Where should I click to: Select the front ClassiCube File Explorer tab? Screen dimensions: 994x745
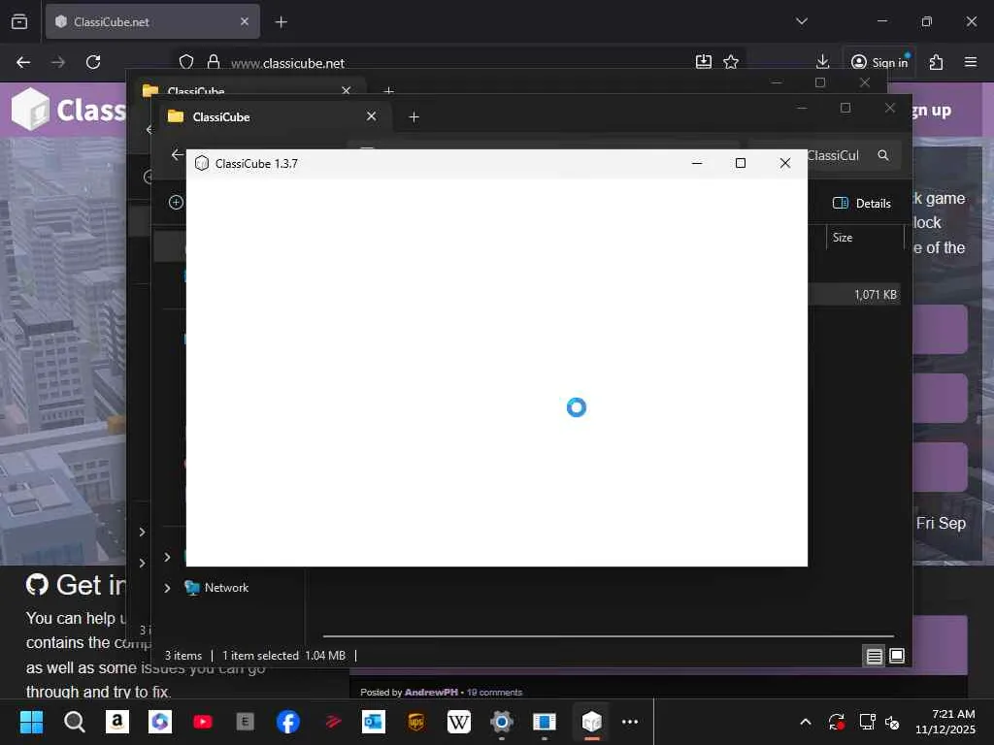tap(275, 116)
